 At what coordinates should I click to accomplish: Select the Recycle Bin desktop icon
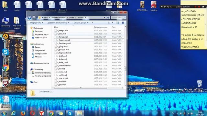click(200, 85)
